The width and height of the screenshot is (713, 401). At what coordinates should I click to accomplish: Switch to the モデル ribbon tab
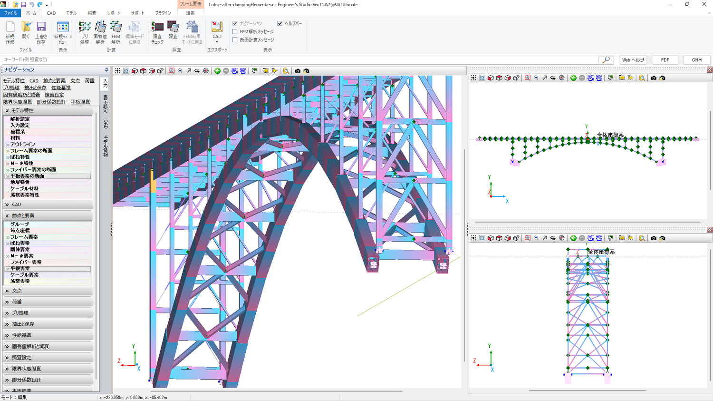[71, 13]
